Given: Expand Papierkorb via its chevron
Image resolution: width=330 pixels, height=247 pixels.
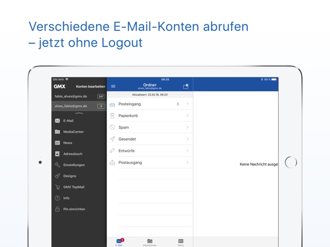Looking at the screenshot, I should 187,116.
